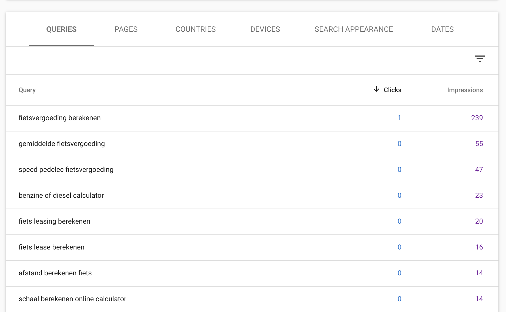Switch to the Pages tab
Screen dimensions: 506x312
tap(126, 29)
